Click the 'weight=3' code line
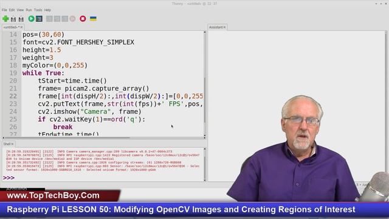The width and height of the screenshot is (389, 219). pyautogui.click(x=38, y=58)
